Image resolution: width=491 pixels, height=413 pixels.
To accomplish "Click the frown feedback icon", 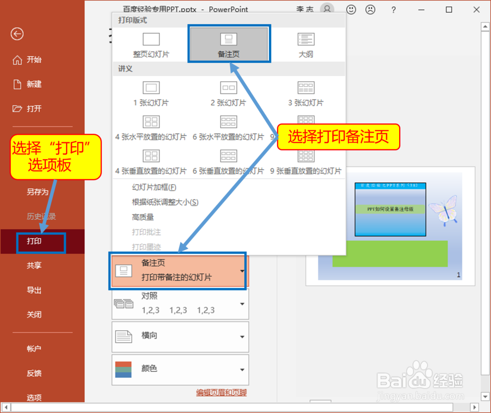I will tap(370, 10).
